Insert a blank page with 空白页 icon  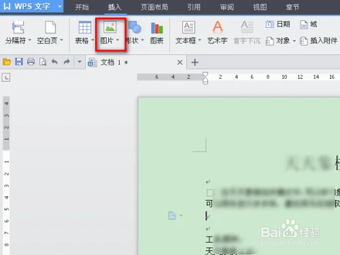50,27
